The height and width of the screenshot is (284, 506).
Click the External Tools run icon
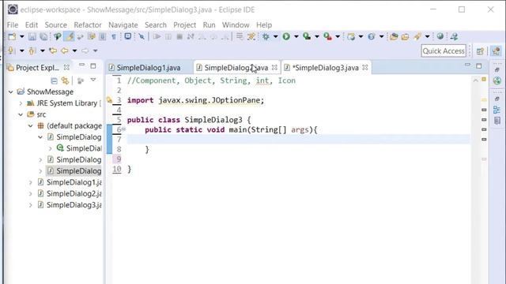click(327, 36)
